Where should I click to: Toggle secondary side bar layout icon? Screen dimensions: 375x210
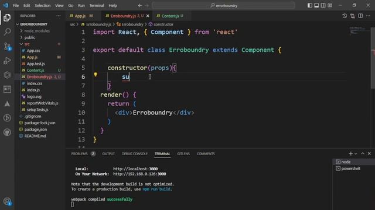(x=323, y=5)
